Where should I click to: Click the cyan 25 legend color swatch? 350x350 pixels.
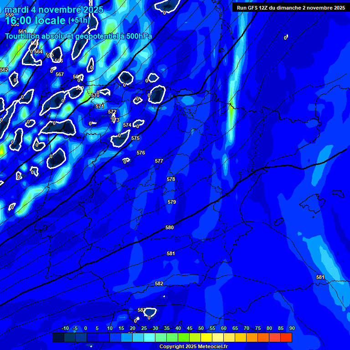(149, 337)
